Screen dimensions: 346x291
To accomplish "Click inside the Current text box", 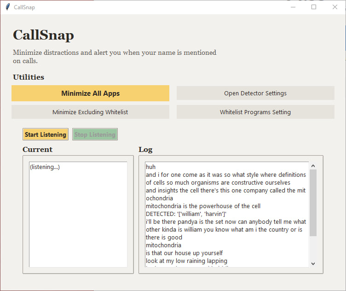I will 78,215.
